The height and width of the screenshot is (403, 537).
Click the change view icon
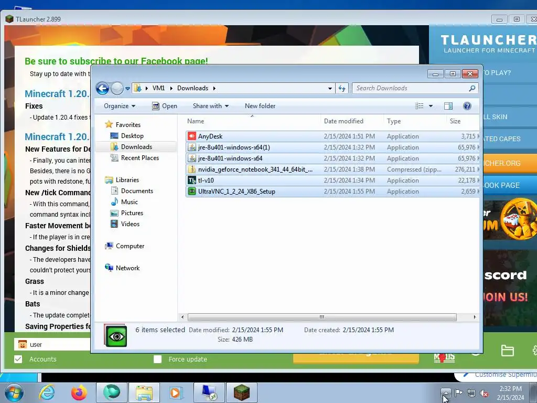pos(419,106)
